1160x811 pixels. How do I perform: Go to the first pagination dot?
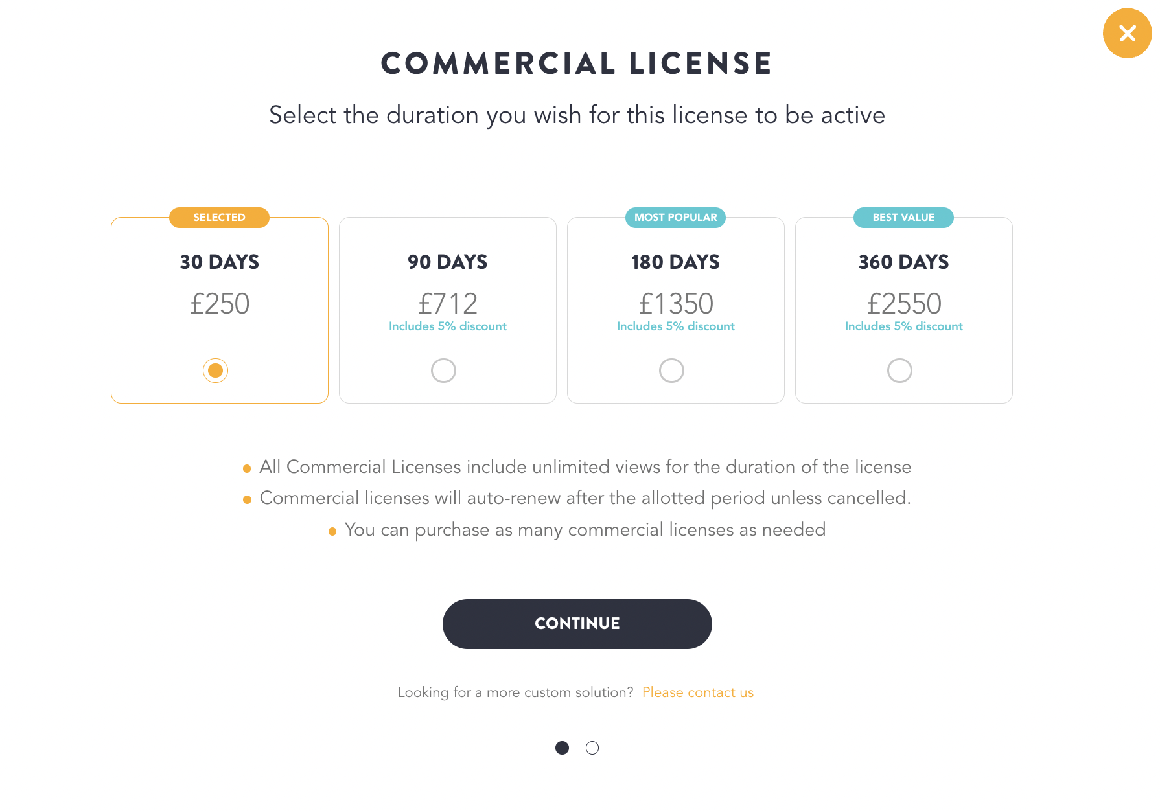[562, 748]
